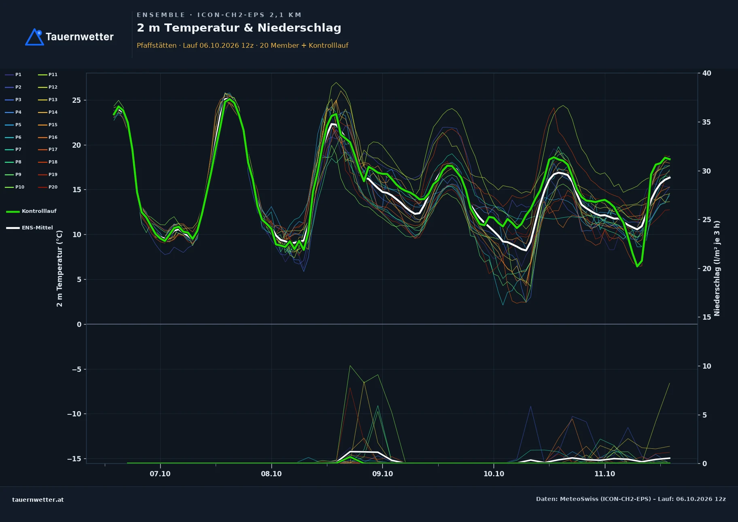Select the P18 legend entry
The width and height of the screenshot is (738, 522).
point(48,162)
